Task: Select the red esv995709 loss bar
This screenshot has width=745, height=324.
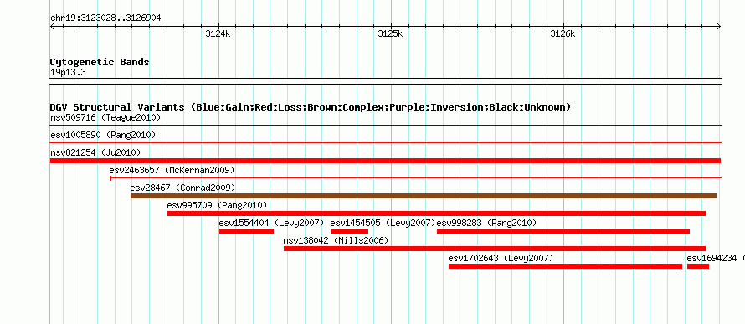Action: point(436,213)
